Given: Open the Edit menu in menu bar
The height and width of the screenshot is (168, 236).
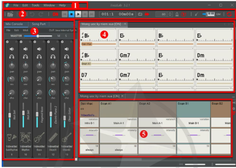Looking at the screenshot, I should [x=25, y=5].
